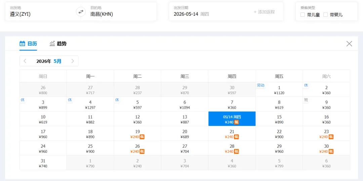Open the 日历 calendar tab

[x=28, y=44]
